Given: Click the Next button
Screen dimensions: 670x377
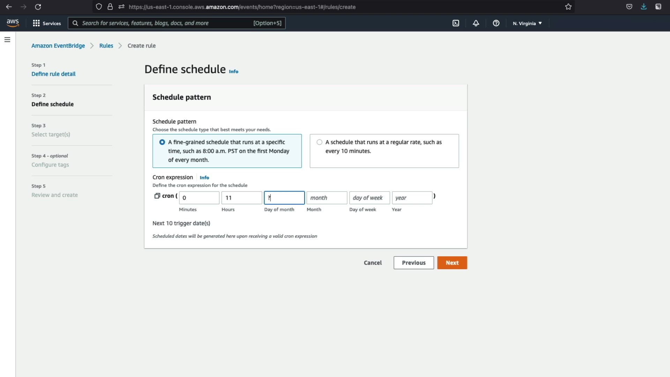Looking at the screenshot, I should 452,263.
